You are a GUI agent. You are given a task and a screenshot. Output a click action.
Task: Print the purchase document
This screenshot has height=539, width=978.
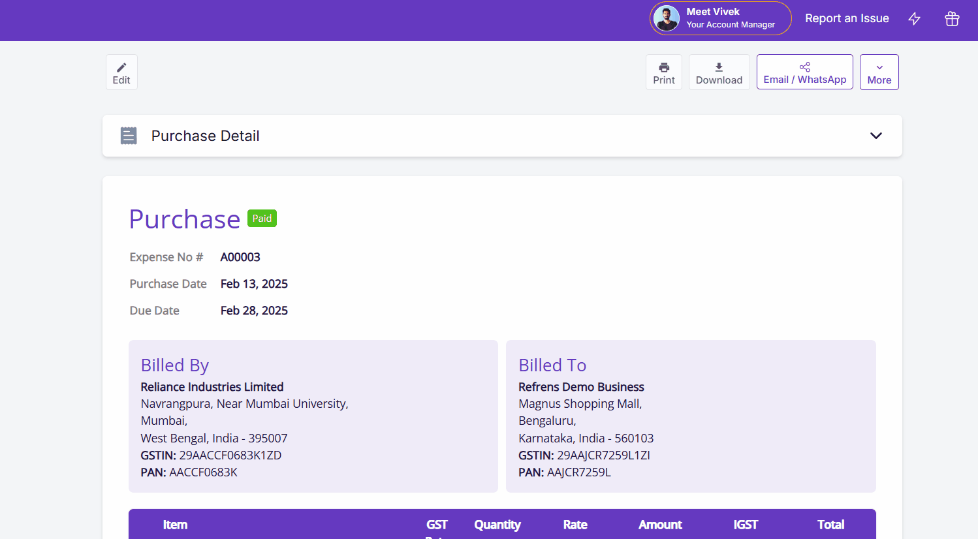coord(664,72)
